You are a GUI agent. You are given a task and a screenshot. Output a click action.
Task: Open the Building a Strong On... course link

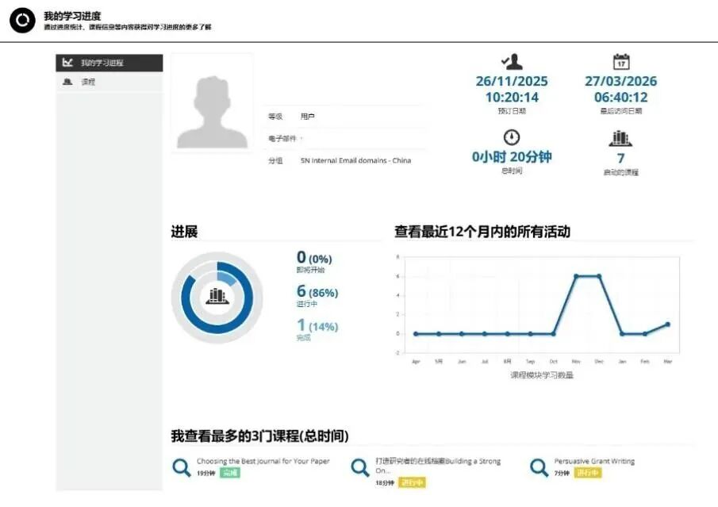point(438,465)
